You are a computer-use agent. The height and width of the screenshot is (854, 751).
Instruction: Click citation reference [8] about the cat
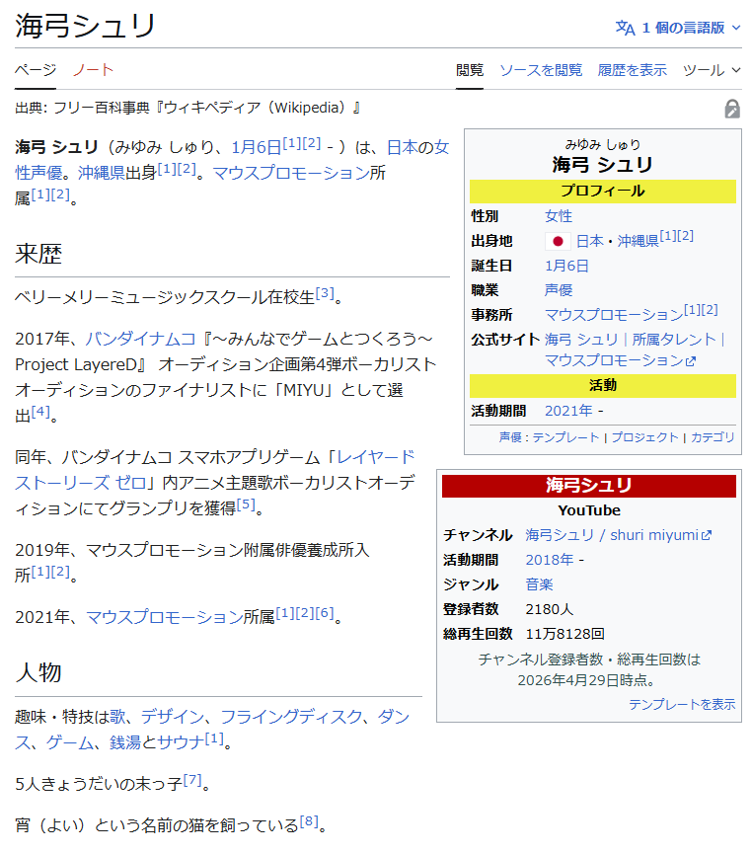[x=309, y=821]
